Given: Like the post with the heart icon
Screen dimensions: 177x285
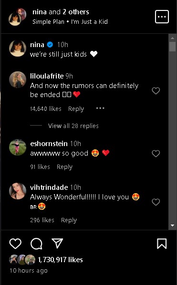Looking at the screenshot, I should (15, 244).
